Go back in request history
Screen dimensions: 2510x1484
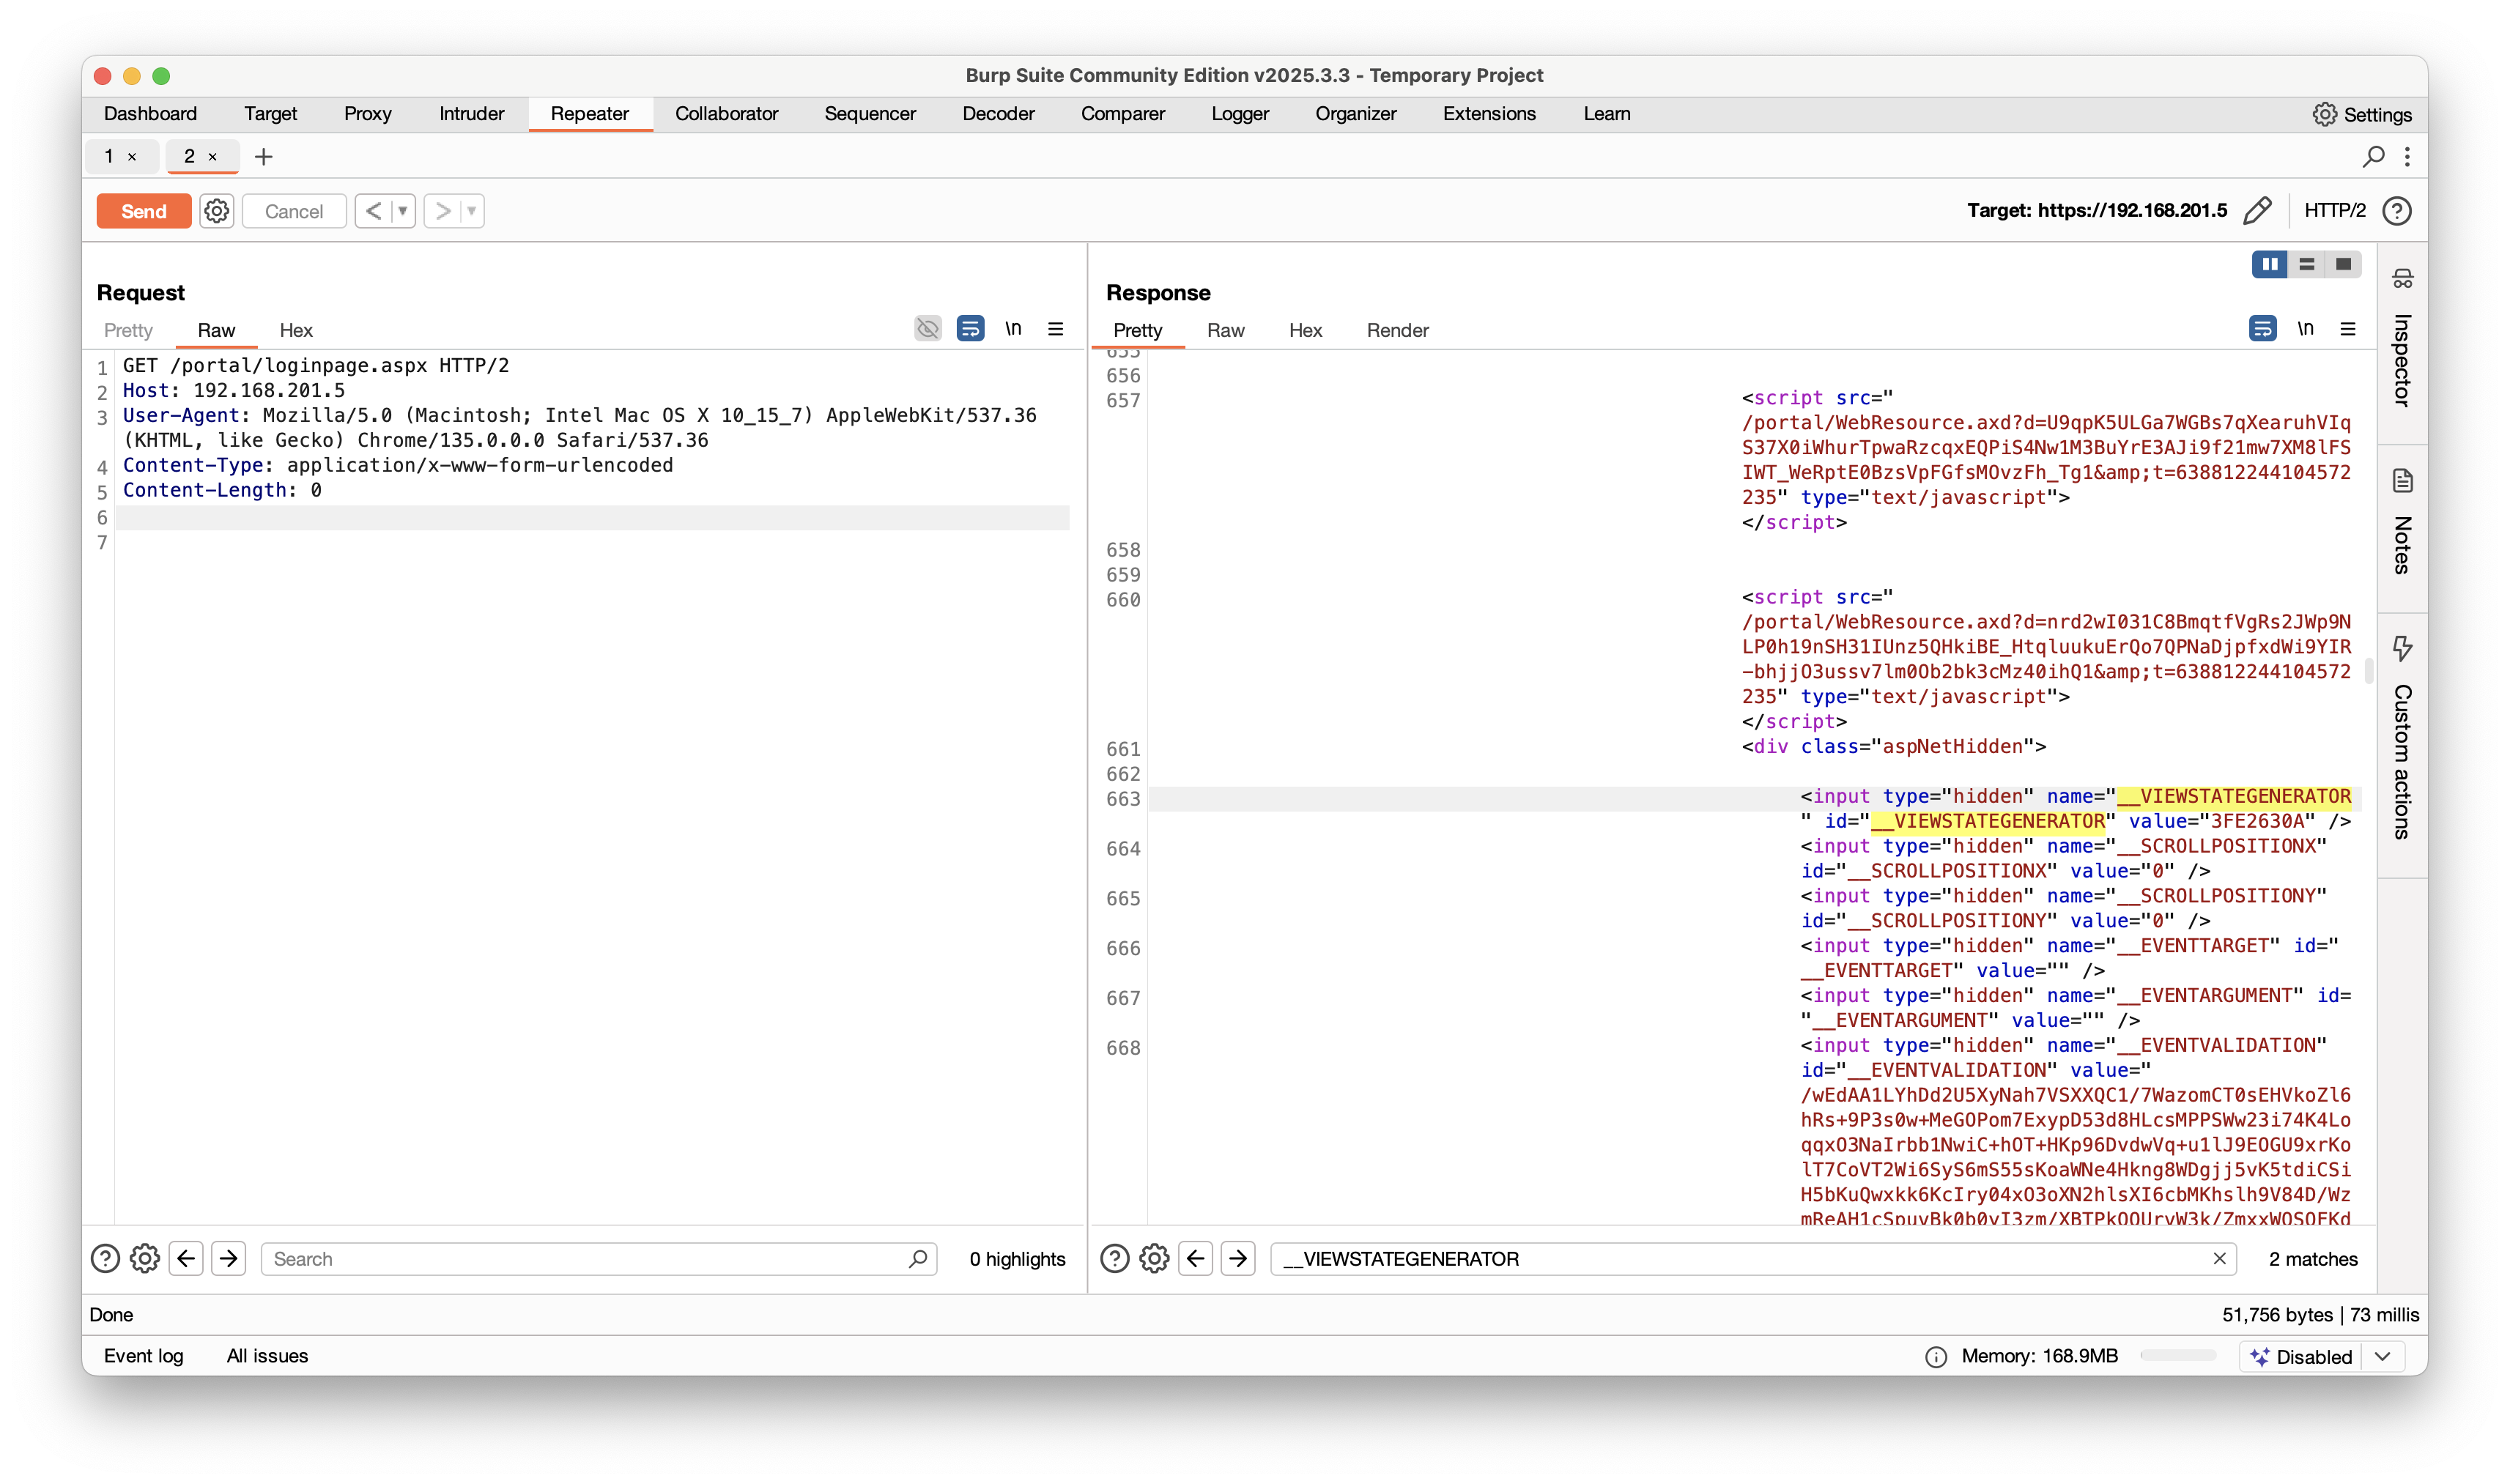pyautogui.click(x=374, y=211)
